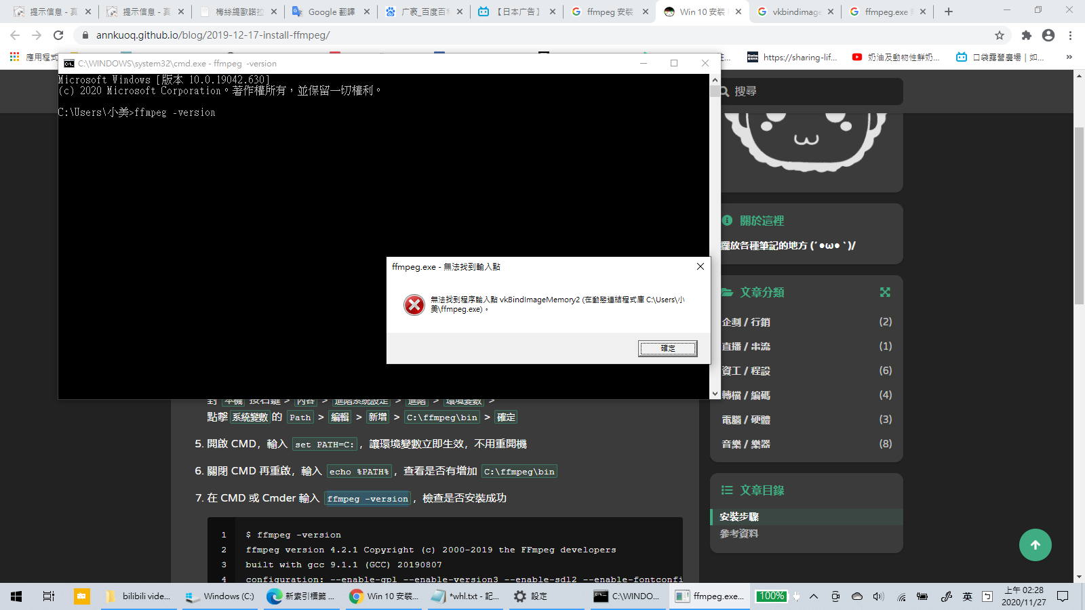The width and height of the screenshot is (1085, 610).
Task: Switch to the Google 翻譯 tab
Action: pyautogui.click(x=331, y=12)
